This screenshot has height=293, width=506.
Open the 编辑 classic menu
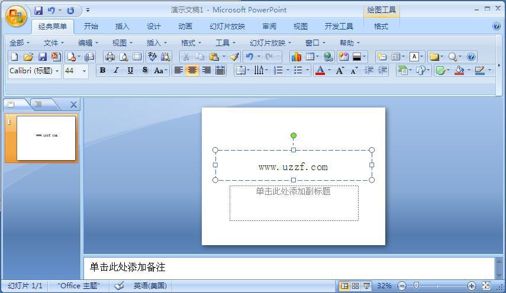[88, 43]
